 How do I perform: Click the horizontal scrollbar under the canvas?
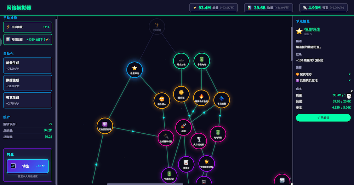click(145, 184)
